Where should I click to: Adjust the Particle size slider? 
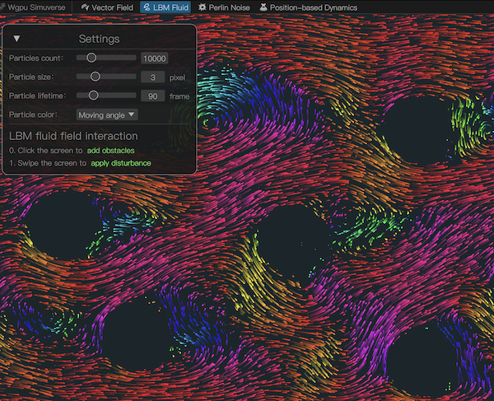pyautogui.click(x=106, y=77)
